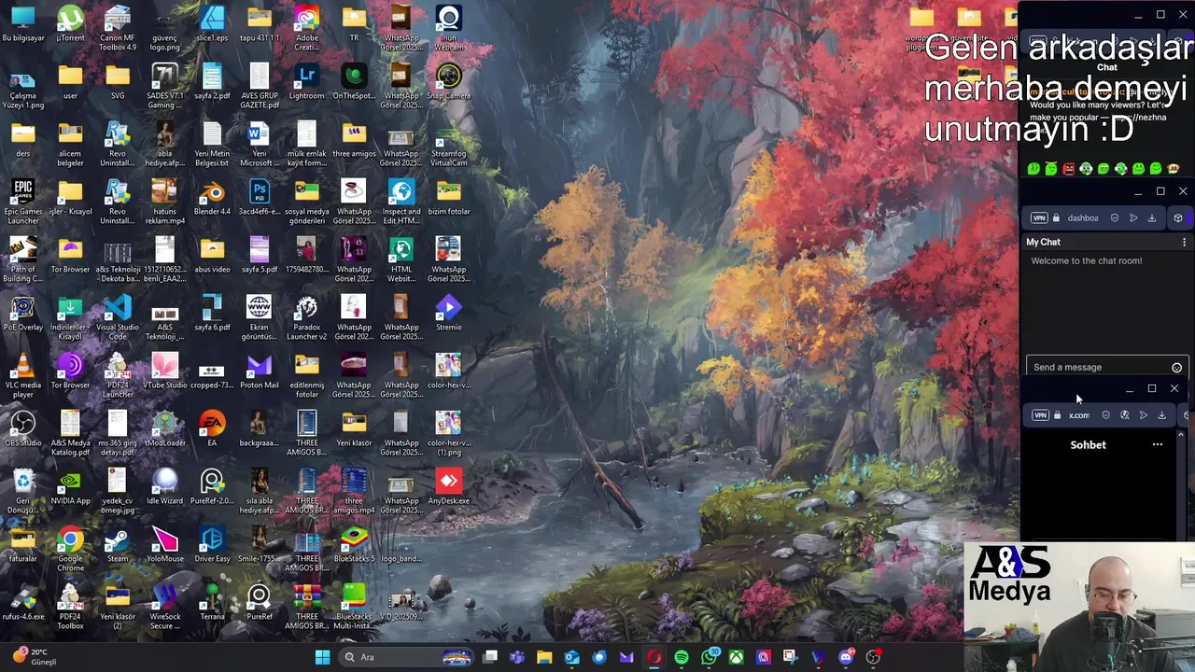1195x672 pixels.
Task: Click translate icon in x.com address bar
Action: point(1125,414)
